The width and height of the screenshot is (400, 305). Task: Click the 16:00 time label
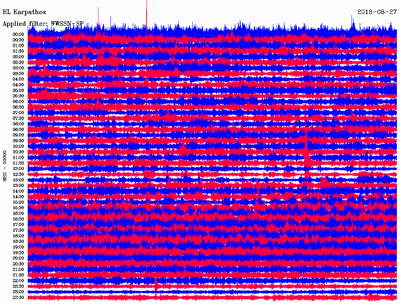(x=18, y=213)
